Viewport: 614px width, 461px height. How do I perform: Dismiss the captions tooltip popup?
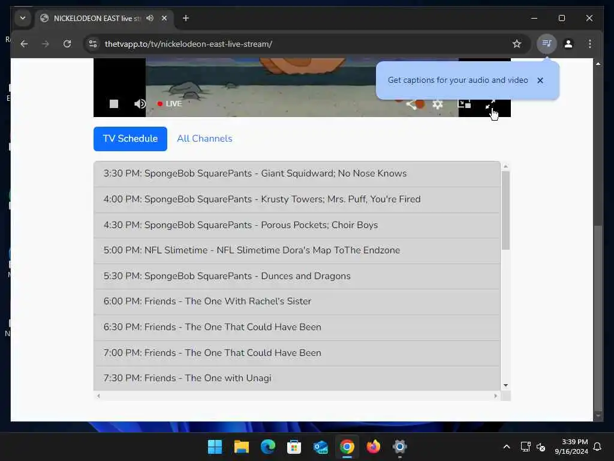click(540, 80)
